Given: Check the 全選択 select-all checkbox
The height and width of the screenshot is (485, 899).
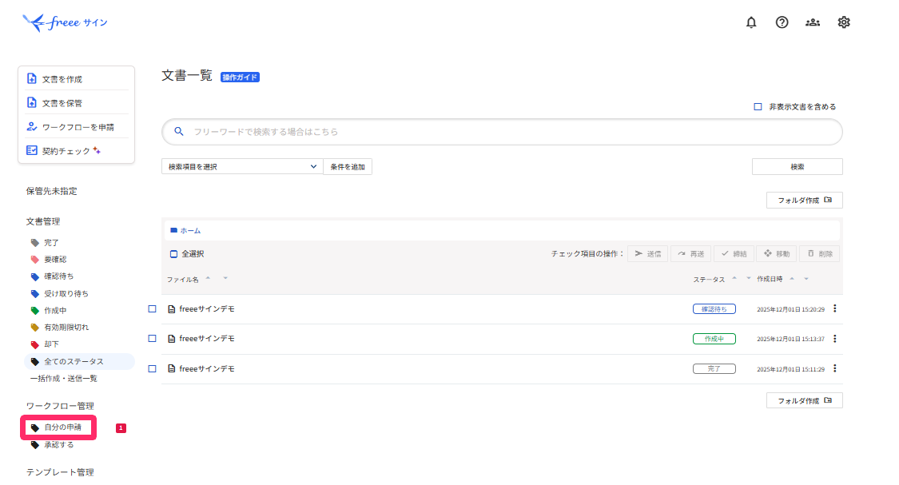Looking at the screenshot, I should point(173,254).
